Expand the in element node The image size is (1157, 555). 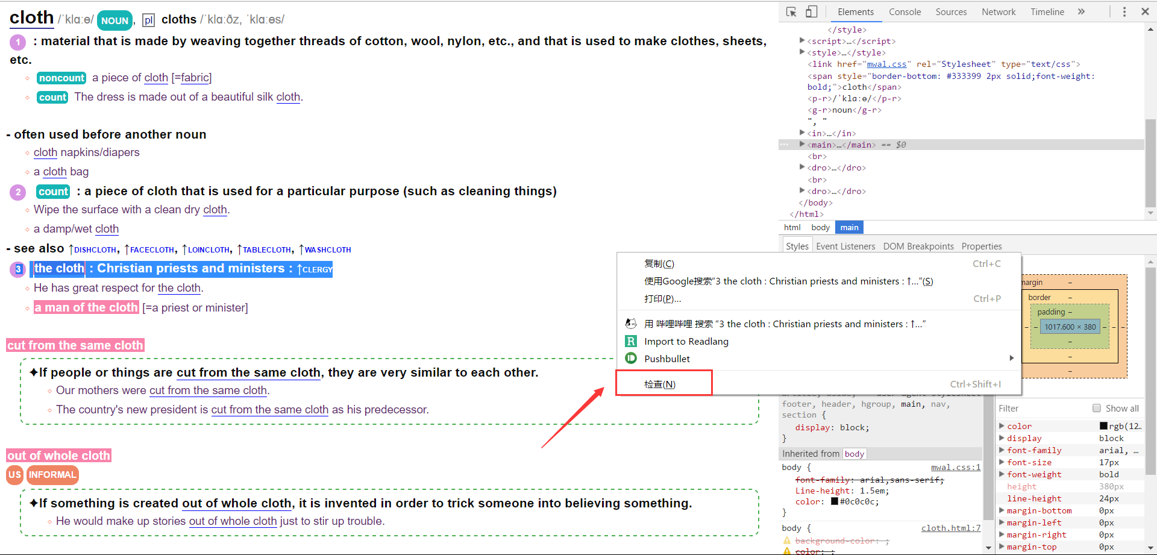point(802,133)
